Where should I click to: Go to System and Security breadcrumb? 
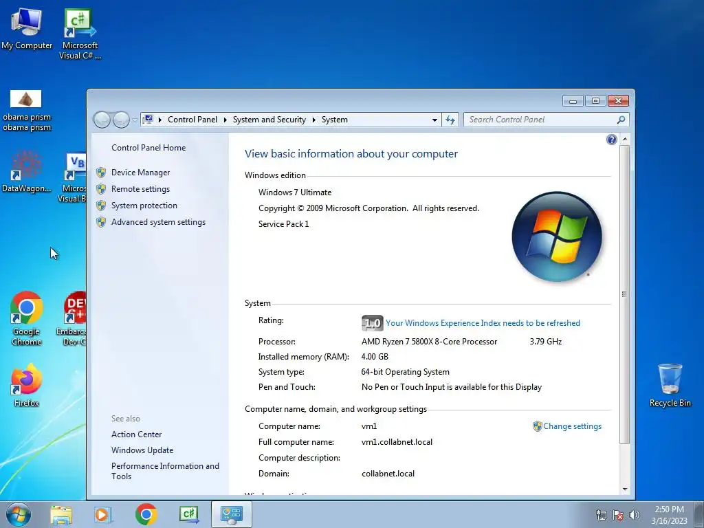(269, 120)
